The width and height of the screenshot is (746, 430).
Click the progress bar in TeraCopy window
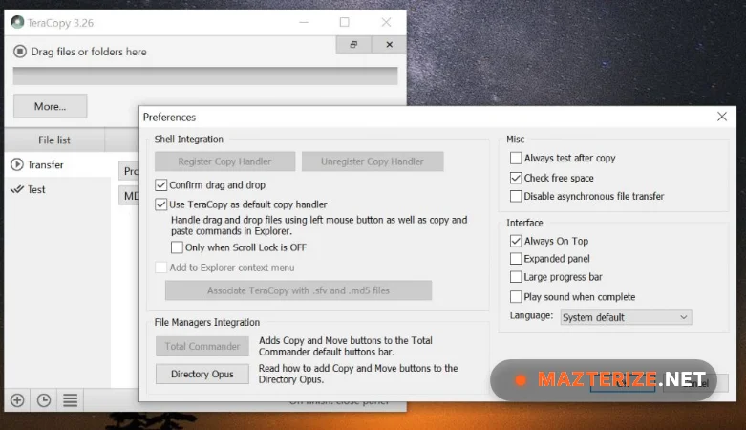click(x=205, y=76)
